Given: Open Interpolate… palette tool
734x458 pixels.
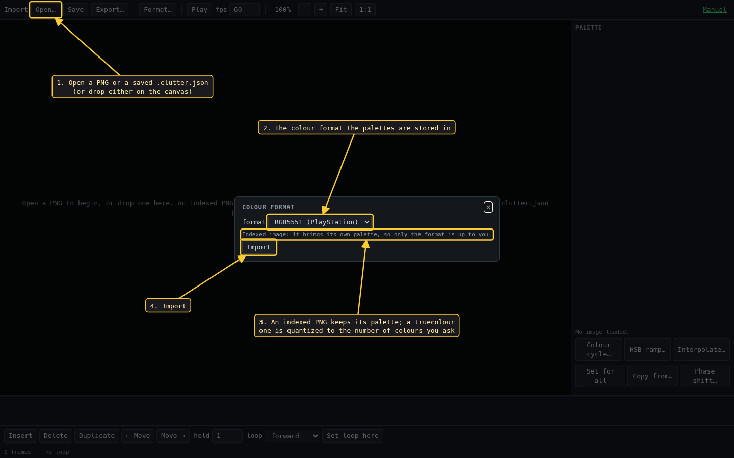Looking at the screenshot, I should click(701, 350).
